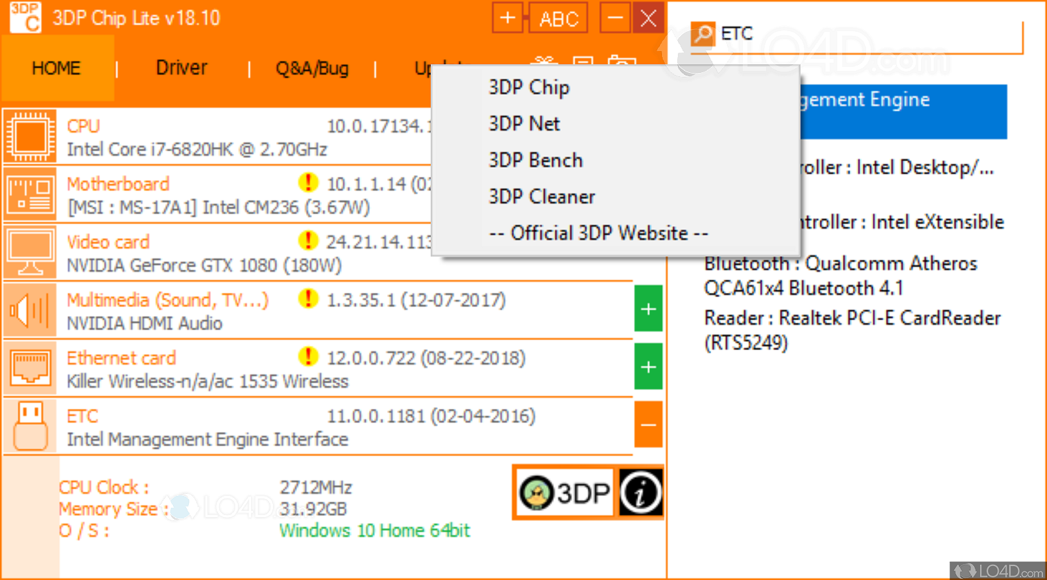This screenshot has height=580, width=1047.
Task: Select the Video card monitor icon
Action: [x=30, y=253]
